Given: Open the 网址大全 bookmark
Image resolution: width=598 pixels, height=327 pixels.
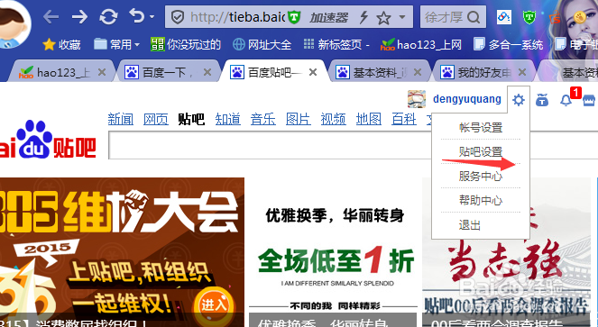Looking at the screenshot, I should [262, 45].
